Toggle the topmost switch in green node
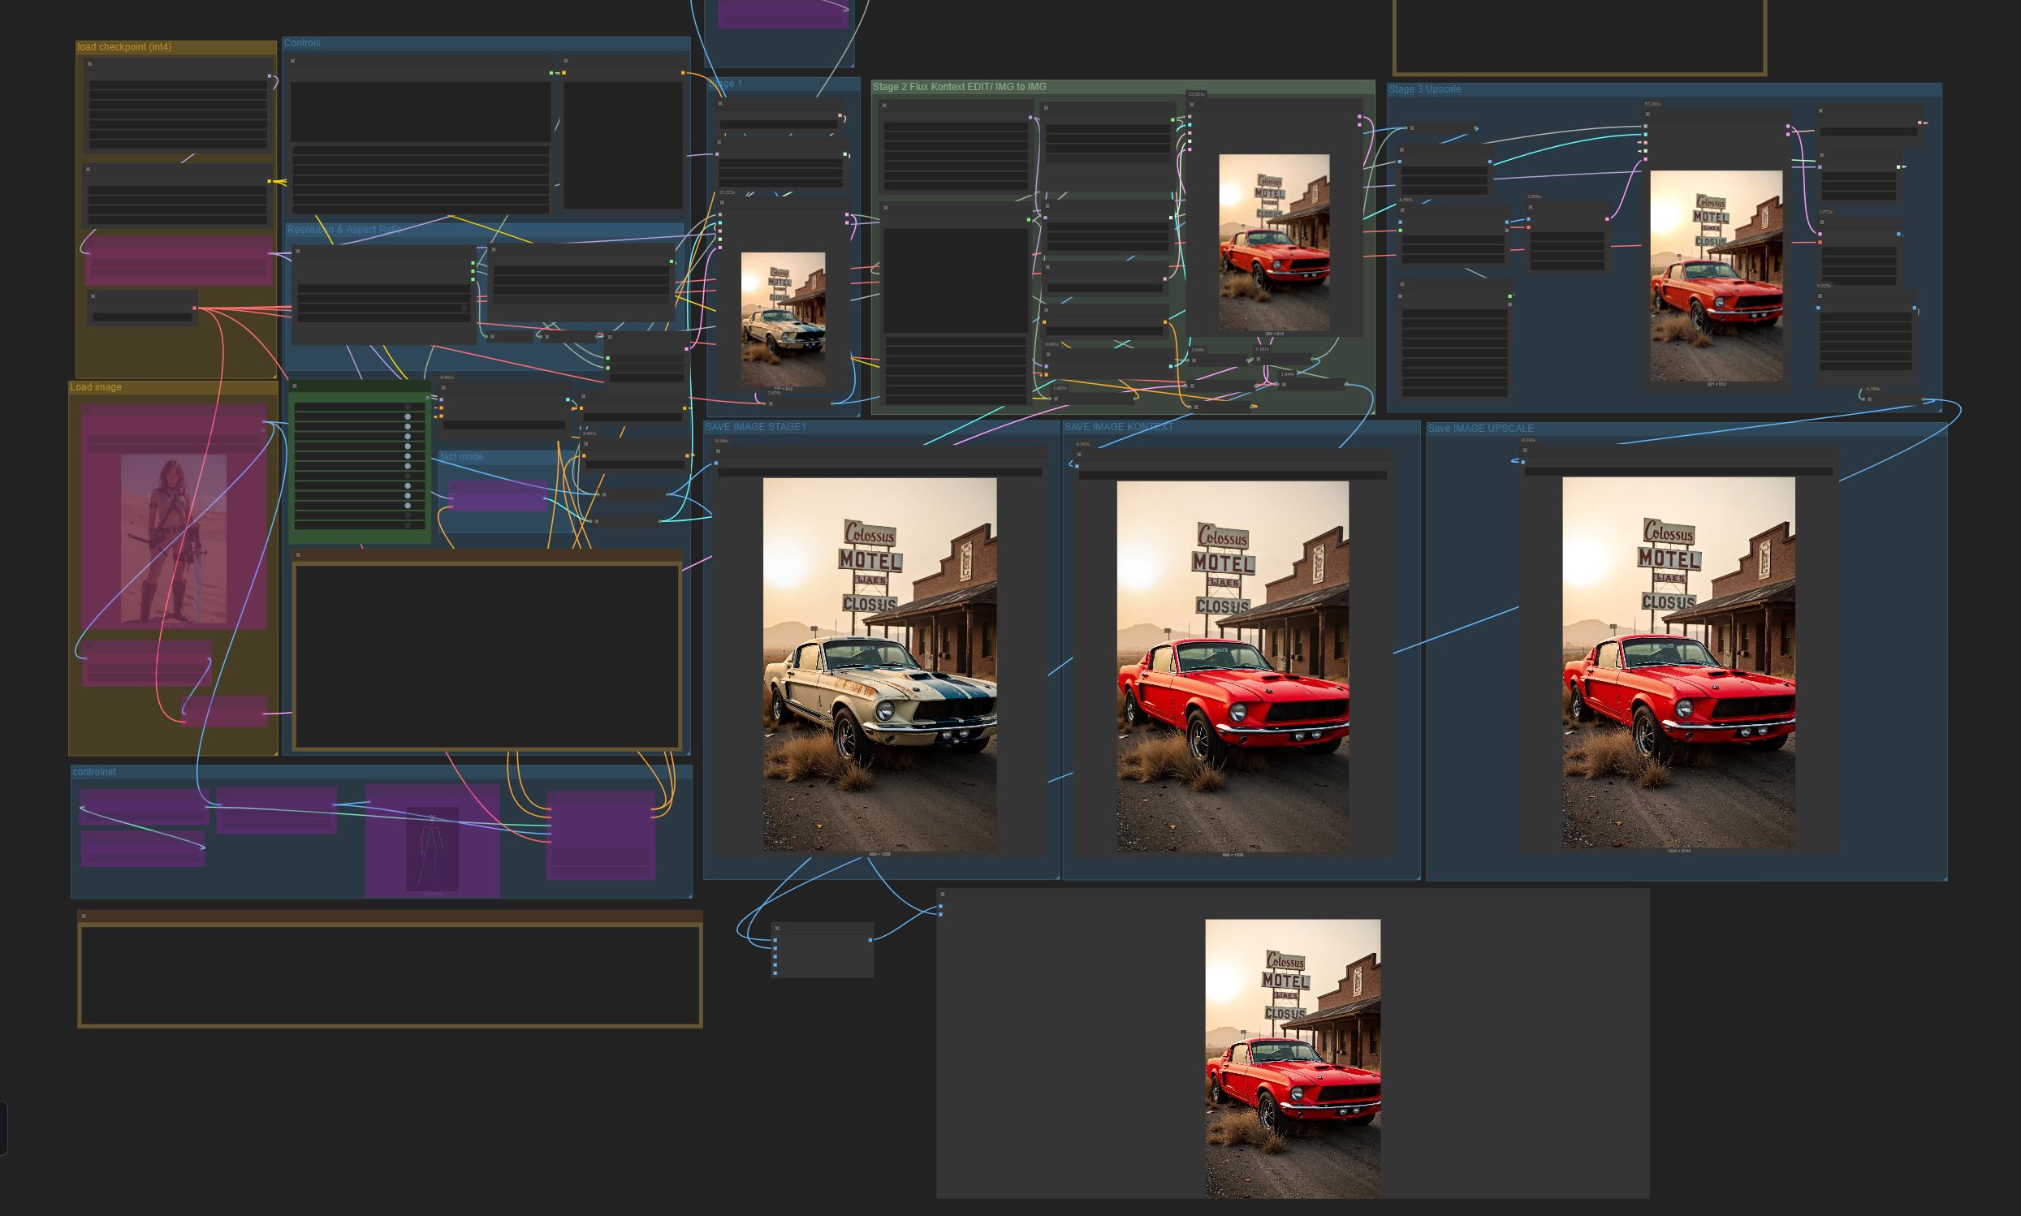The image size is (2021, 1216). (x=408, y=407)
